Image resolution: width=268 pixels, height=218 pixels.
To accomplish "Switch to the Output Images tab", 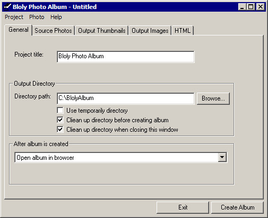I will pyautogui.click(x=150, y=31).
